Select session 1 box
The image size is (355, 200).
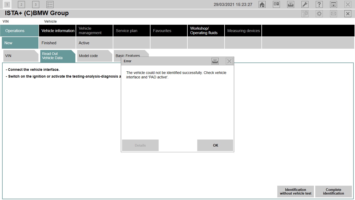[x=7, y=4]
